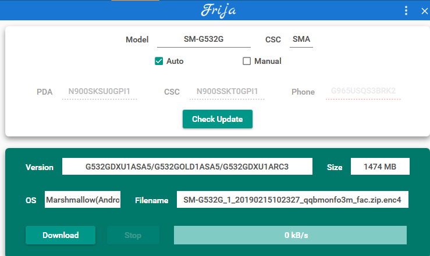Click the Filename label
Image resolution: width=430 pixels, height=256 pixels.
pos(152,200)
